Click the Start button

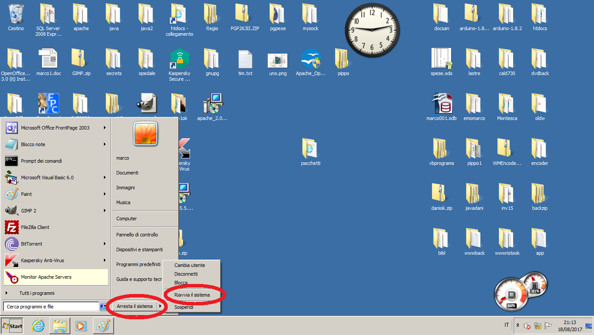[12, 326]
